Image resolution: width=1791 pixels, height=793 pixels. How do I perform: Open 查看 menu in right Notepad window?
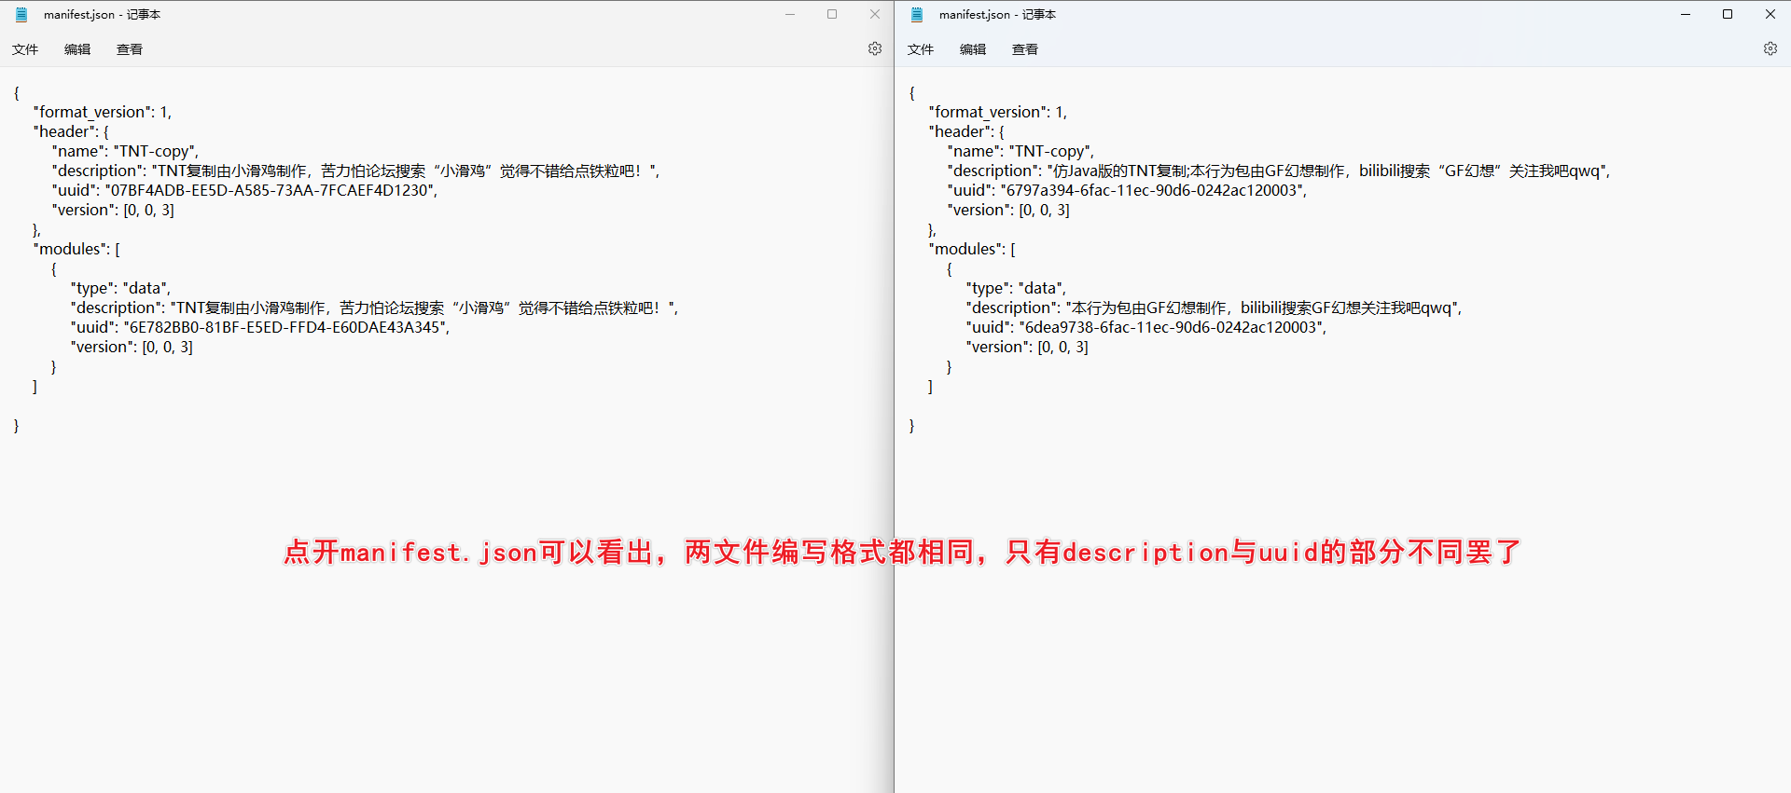coord(1025,49)
